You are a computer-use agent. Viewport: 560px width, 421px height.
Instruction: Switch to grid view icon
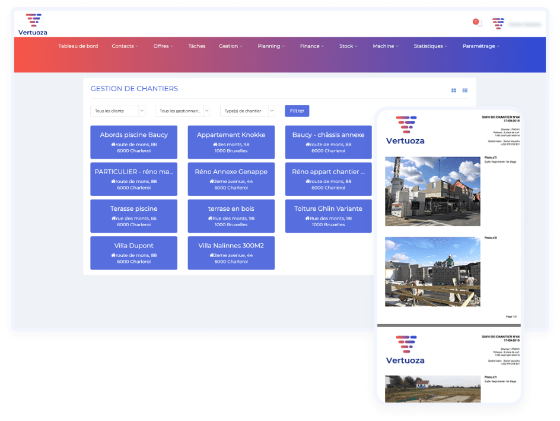tap(454, 91)
